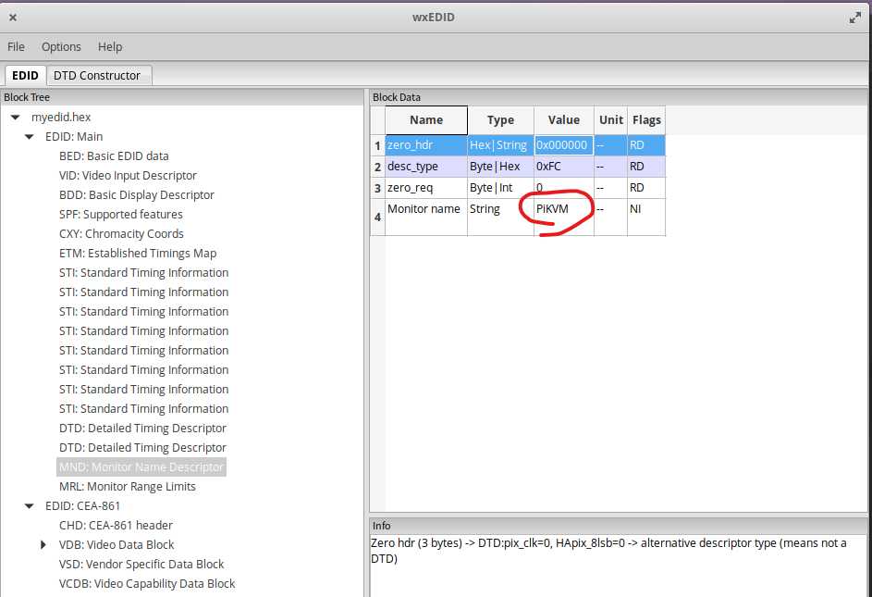The image size is (872, 597).
Task: Click the 0xFC value cell
Action: tap(564, 167)
